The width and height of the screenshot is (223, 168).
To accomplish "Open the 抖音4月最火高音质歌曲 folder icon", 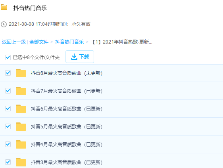I will tap(21, 144).
